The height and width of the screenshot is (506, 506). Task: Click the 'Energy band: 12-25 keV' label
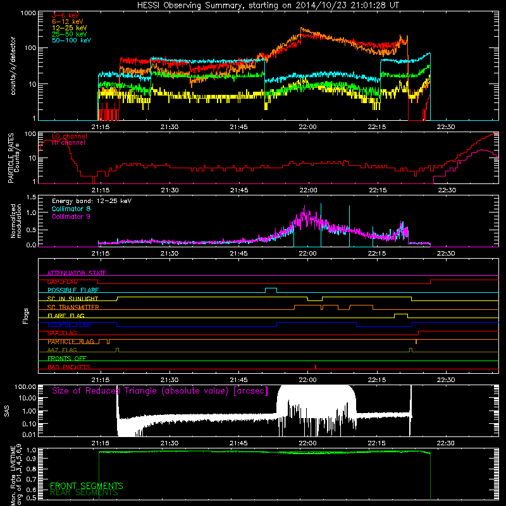(x=92, y=201)
